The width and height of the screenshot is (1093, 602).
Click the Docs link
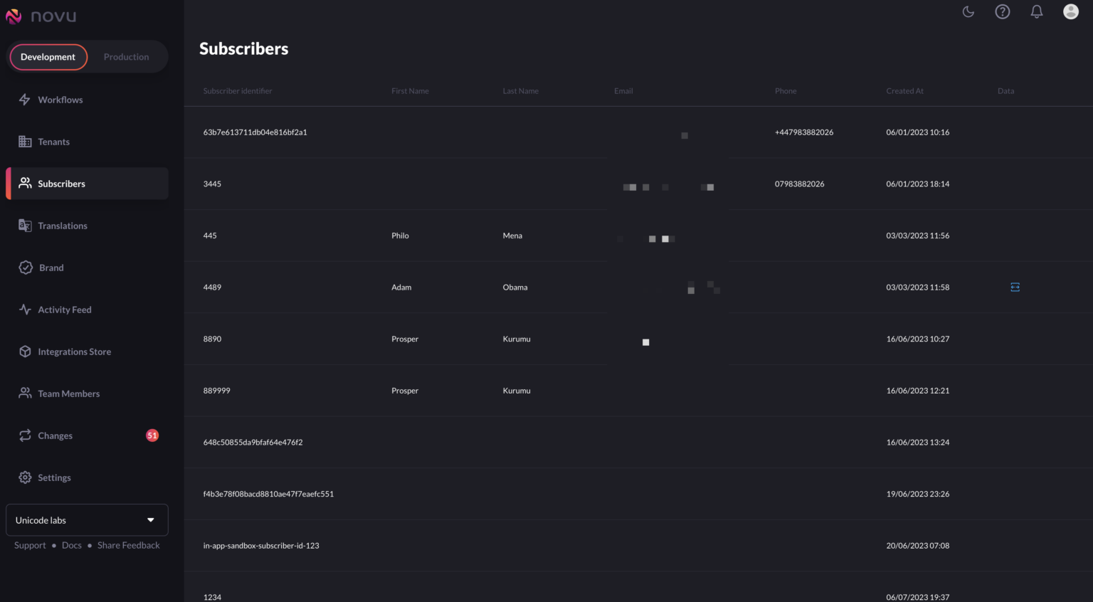point(71,545)
